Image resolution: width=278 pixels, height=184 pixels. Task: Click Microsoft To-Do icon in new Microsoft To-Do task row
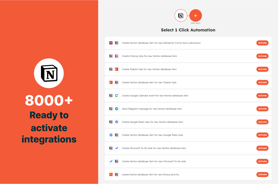pyautogui.click(x=111, y=161)
